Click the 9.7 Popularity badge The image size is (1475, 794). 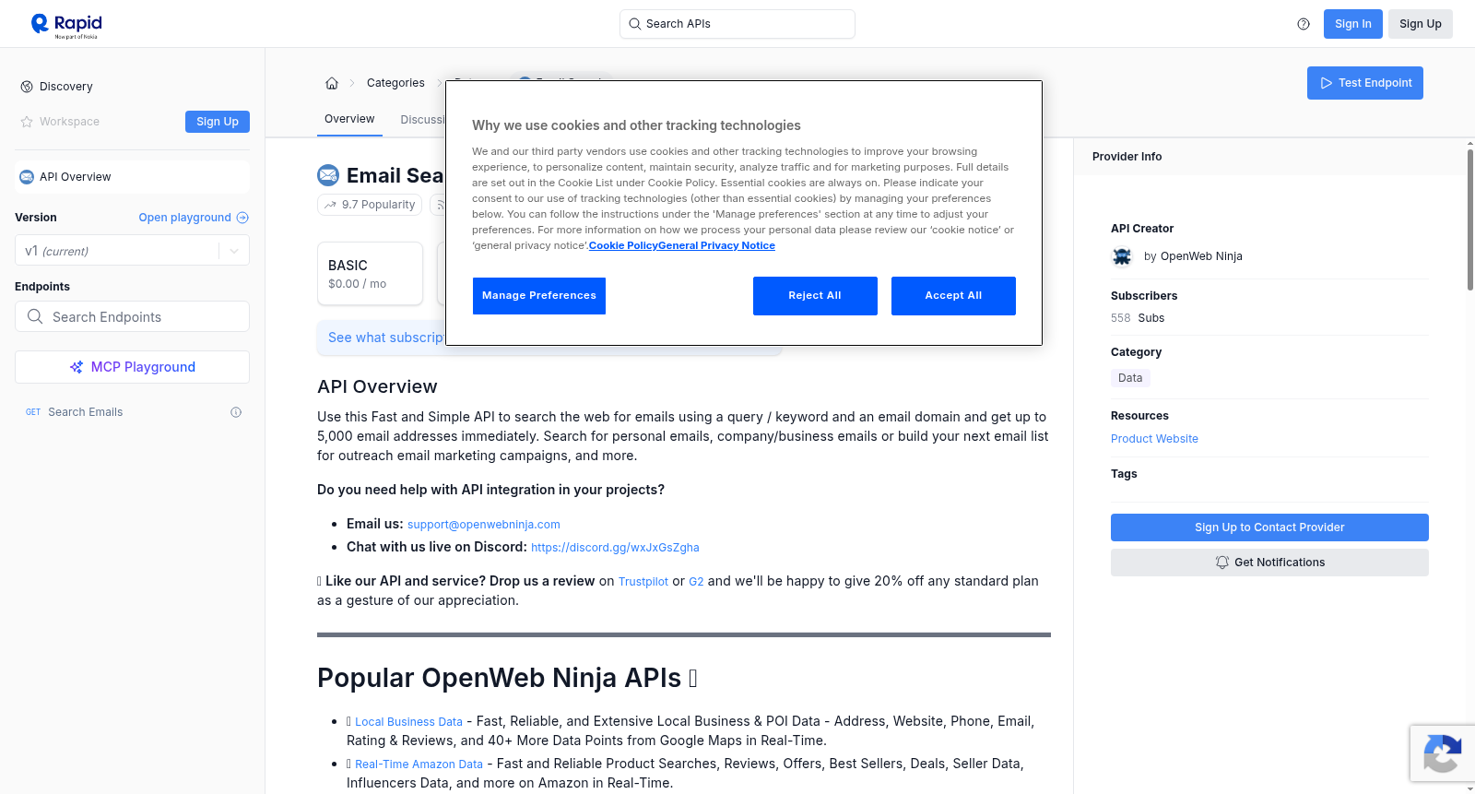coord(370,205)
